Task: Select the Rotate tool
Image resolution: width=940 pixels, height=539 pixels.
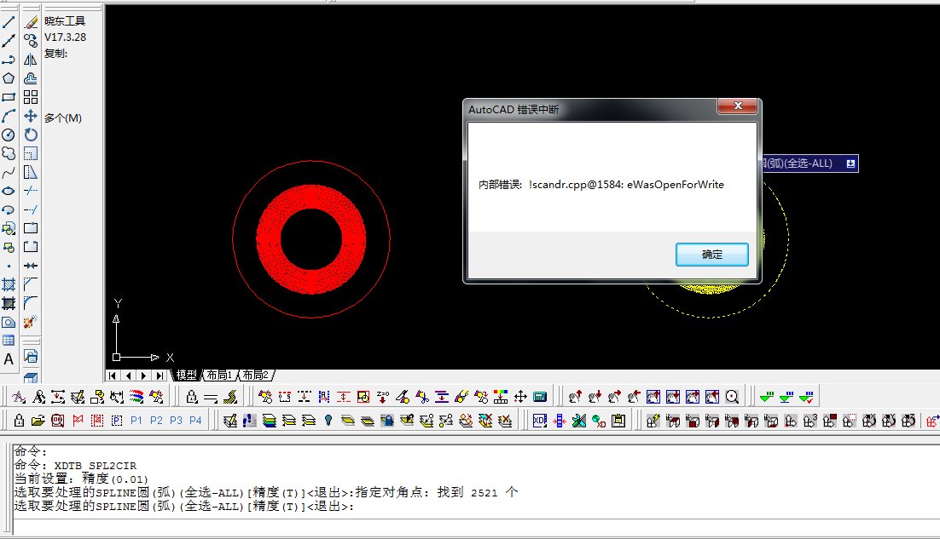Action: point(31,135)
